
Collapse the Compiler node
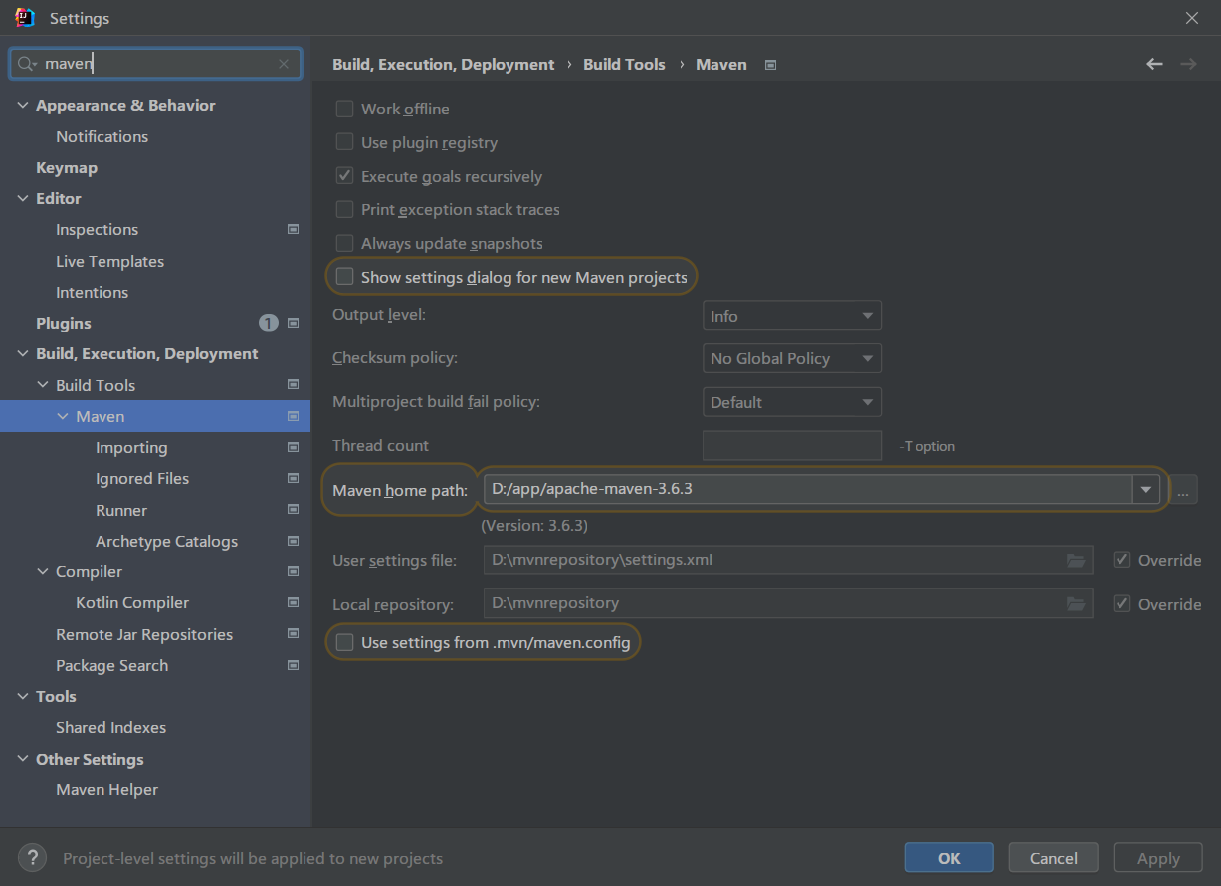coord(43,571)
